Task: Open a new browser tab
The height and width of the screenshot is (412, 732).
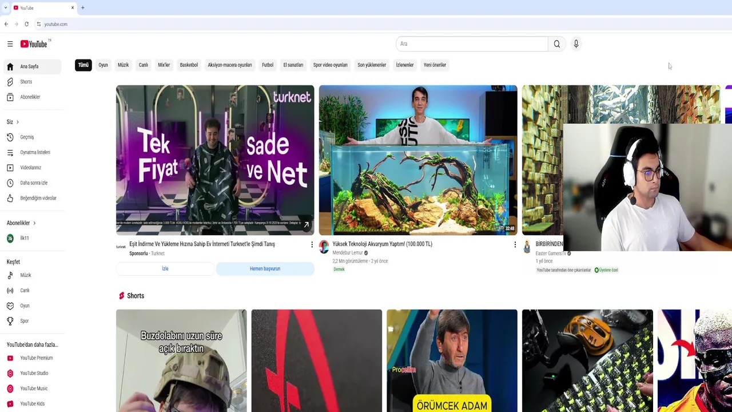Action: point(82,8)
